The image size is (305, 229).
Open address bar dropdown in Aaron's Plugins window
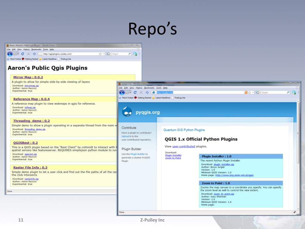pyautogui.click(x=104, y=54)
